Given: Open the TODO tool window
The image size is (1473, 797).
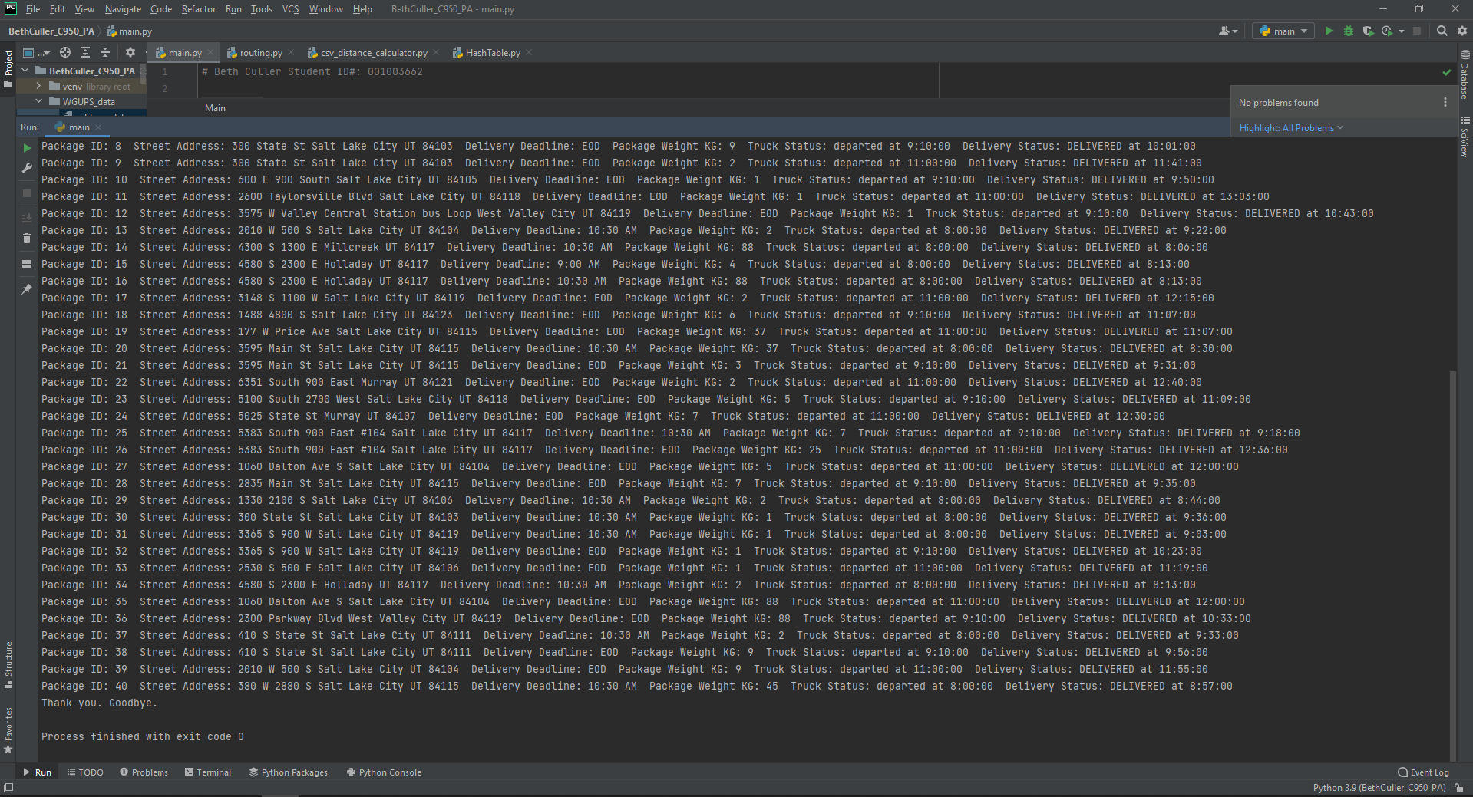Looking at the screenshot, I should click(x=85, y=772).
